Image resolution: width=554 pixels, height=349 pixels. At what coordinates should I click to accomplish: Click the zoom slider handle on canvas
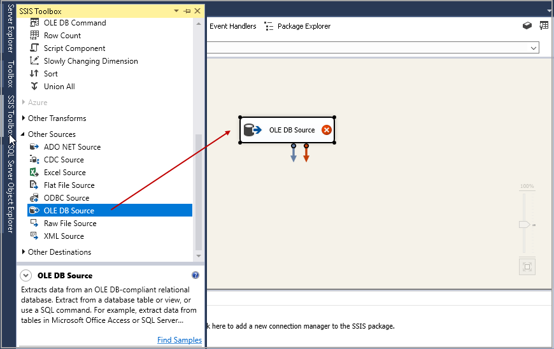tap(525, 225)
